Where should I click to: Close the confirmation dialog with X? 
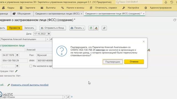[x=144, y=42]
